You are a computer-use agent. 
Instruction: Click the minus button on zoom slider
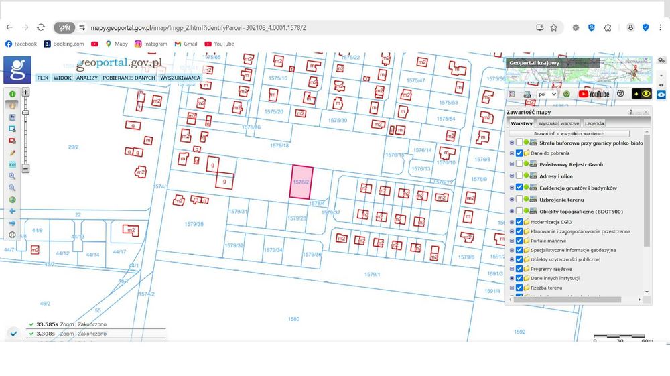[25, 168]
